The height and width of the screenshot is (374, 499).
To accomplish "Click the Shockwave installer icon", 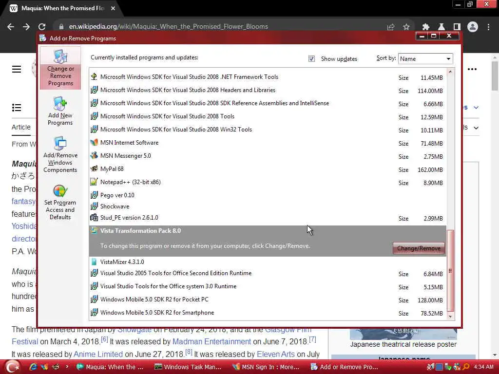I will (x=94, y=206).
